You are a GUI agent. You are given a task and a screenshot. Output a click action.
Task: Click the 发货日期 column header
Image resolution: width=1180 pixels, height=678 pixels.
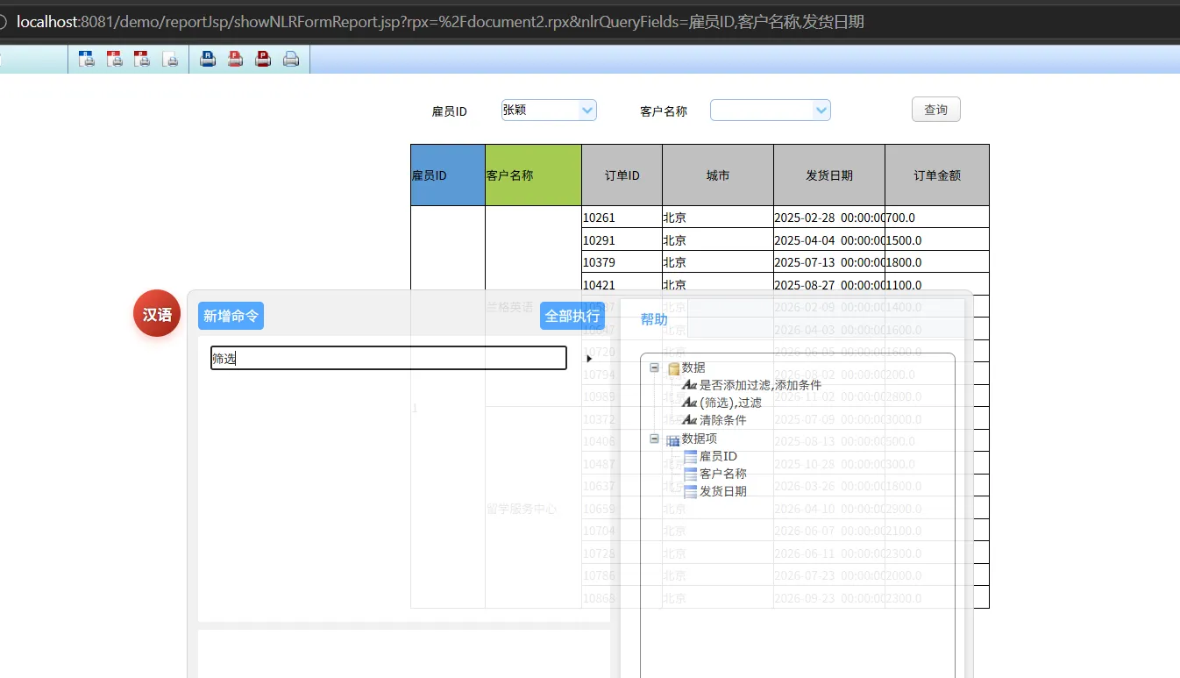829,175
